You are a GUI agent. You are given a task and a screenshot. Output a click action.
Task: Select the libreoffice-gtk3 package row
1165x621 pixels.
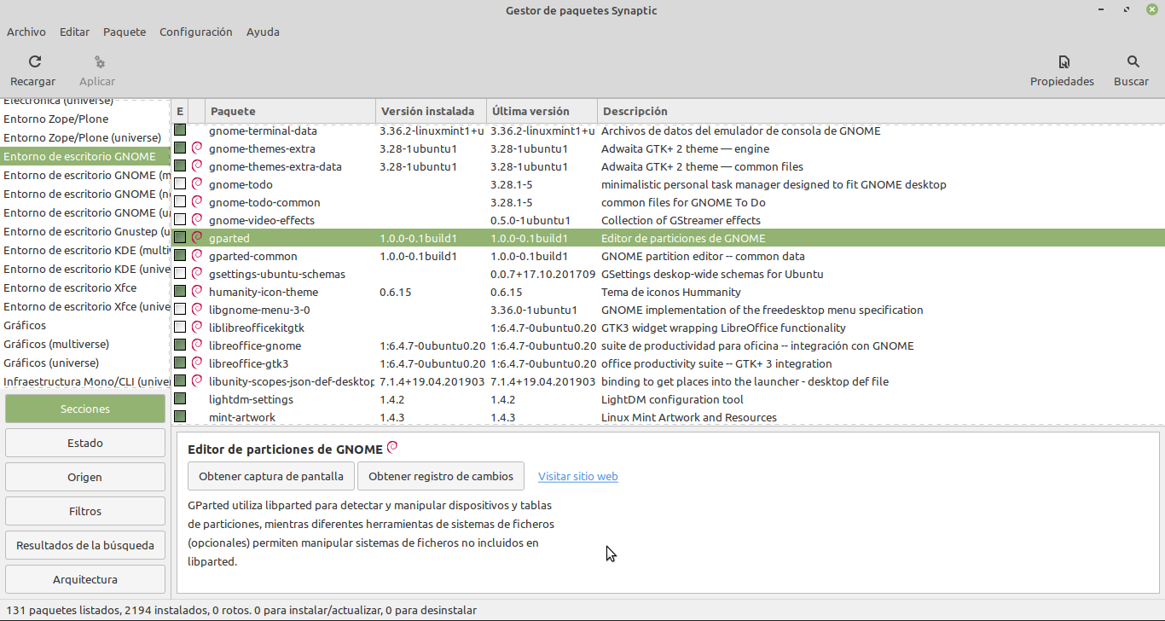pyautogui.click(x=666, y=363)
